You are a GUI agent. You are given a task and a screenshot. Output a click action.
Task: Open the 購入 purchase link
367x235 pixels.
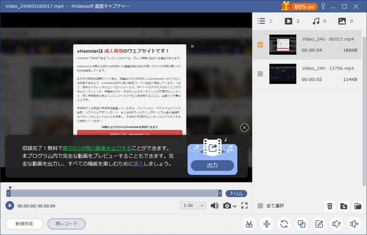pos(138,164)
